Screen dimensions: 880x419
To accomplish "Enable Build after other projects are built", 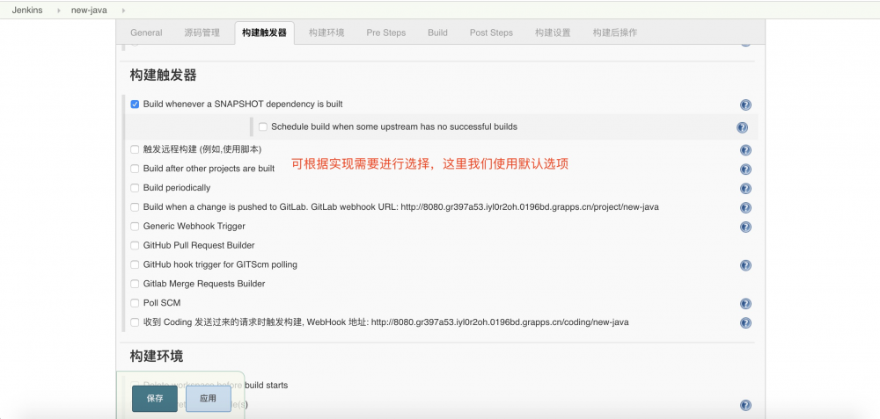I will tap(135, 169).
